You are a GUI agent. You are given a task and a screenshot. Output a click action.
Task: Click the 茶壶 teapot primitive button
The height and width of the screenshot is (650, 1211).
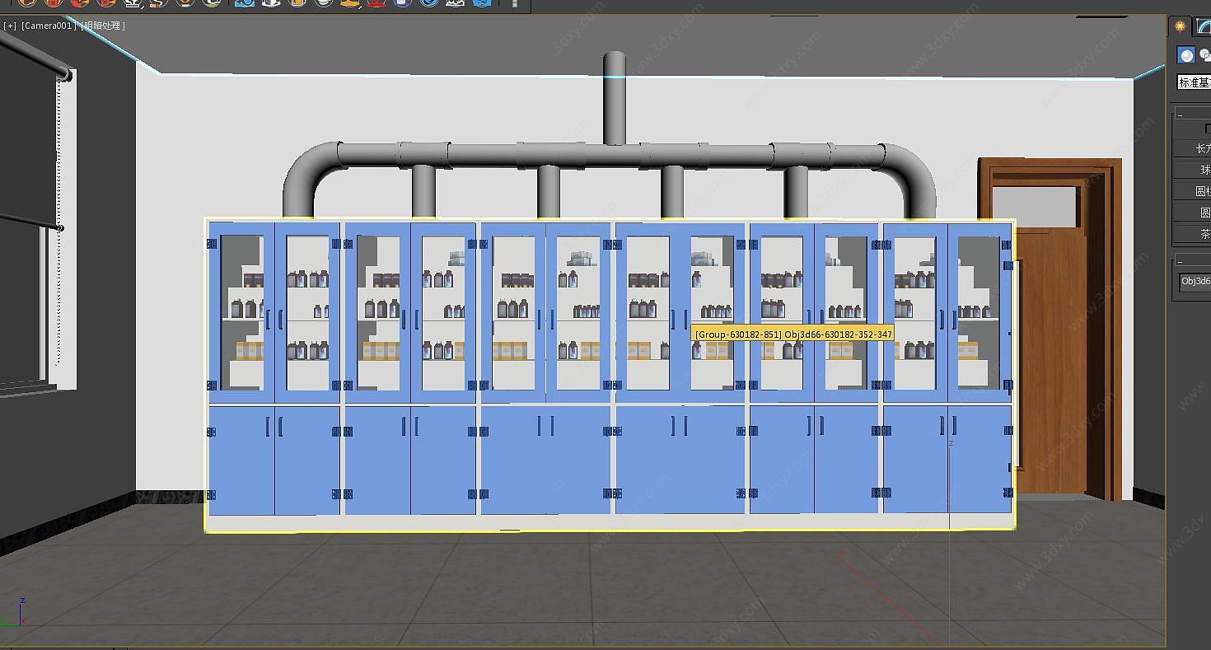1194,234
